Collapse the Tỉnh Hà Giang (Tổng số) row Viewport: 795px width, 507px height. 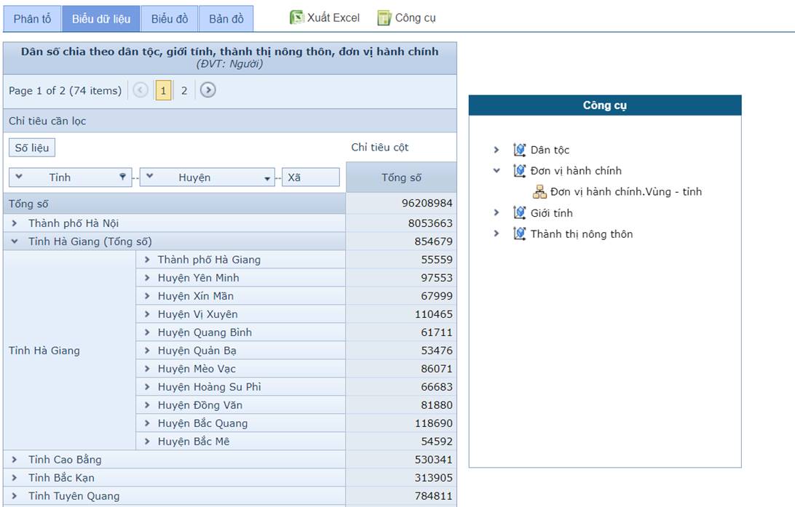(15, 241)
